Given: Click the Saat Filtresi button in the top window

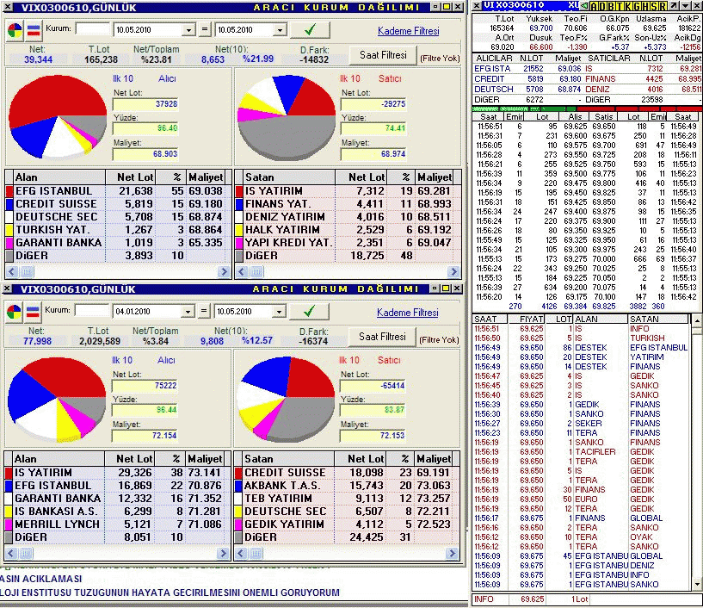Looking at the screenshot, I should point(383,55).
